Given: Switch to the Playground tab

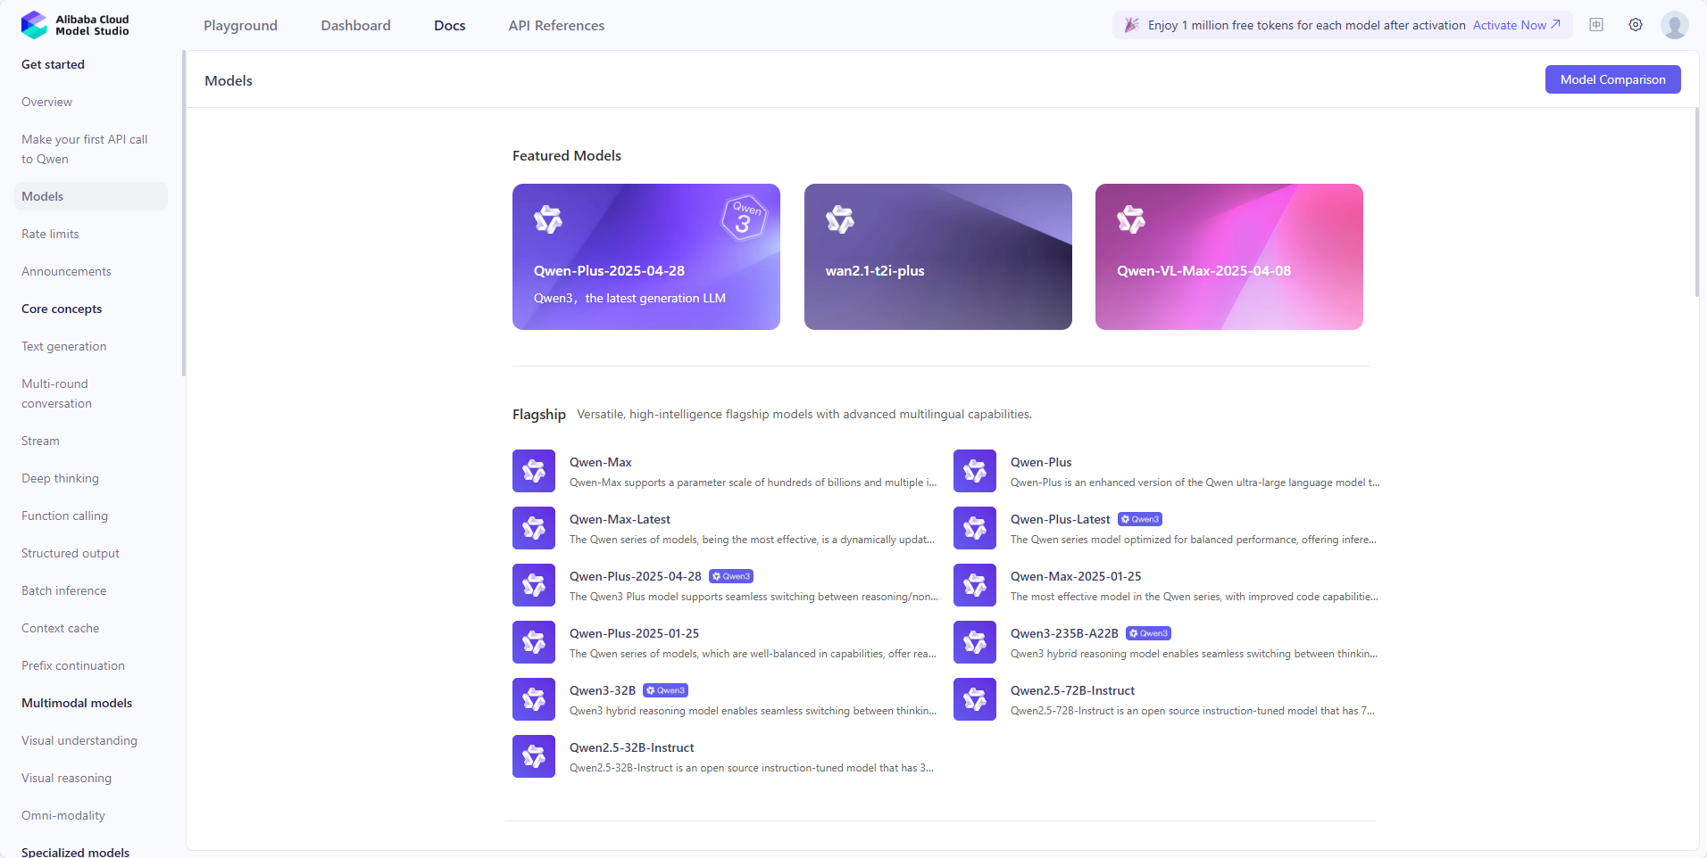Looking at the screenshot, I should 240,25.
